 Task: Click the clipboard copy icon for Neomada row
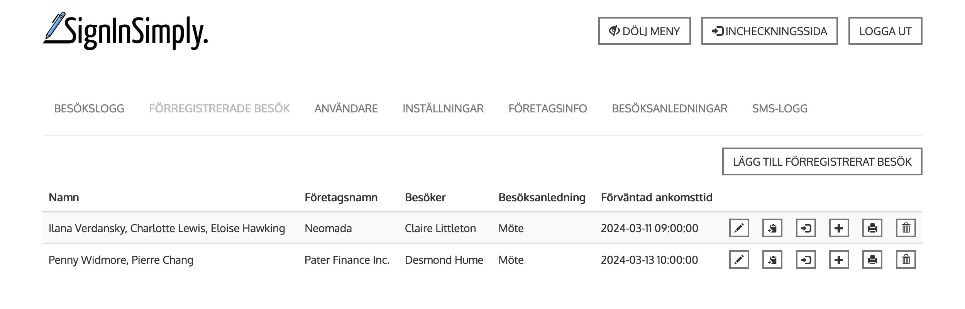coord(772,228)
